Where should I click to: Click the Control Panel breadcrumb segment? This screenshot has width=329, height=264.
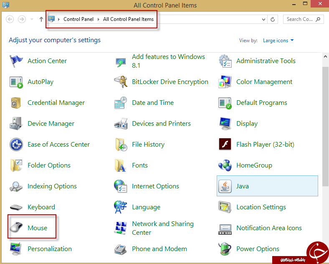point(78,19)
